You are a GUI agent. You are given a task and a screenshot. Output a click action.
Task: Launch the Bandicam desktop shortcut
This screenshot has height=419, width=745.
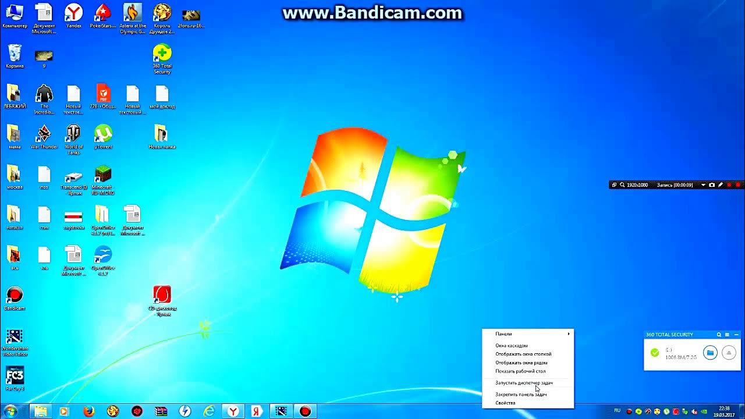point(15,299)
